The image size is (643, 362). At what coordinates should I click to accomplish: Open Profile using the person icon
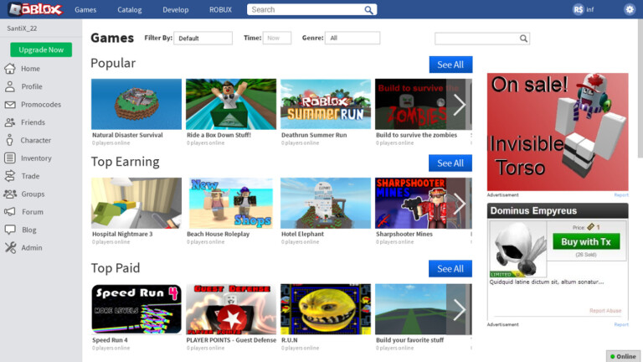(x=10, y=86)
